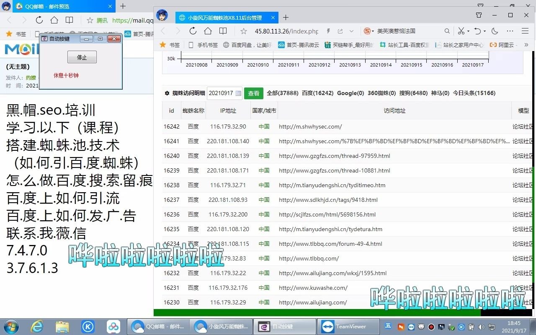Filter by 搜狗(6480) spiders
The image size is (536, 335).
(413, 93)
